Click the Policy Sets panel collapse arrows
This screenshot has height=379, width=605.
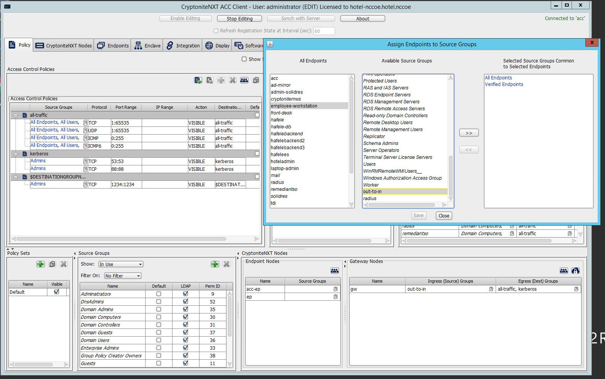tap(11, 249)
